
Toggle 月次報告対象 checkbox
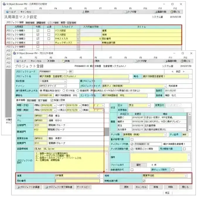(x=184, y=149)
